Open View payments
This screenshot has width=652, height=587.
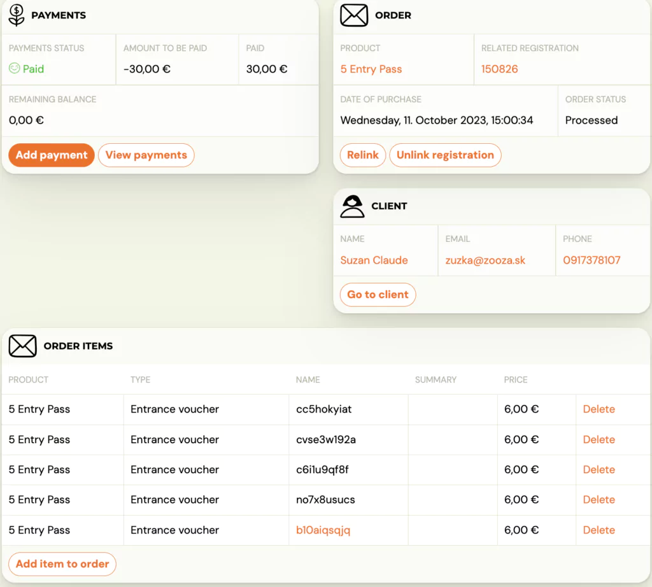146,155
